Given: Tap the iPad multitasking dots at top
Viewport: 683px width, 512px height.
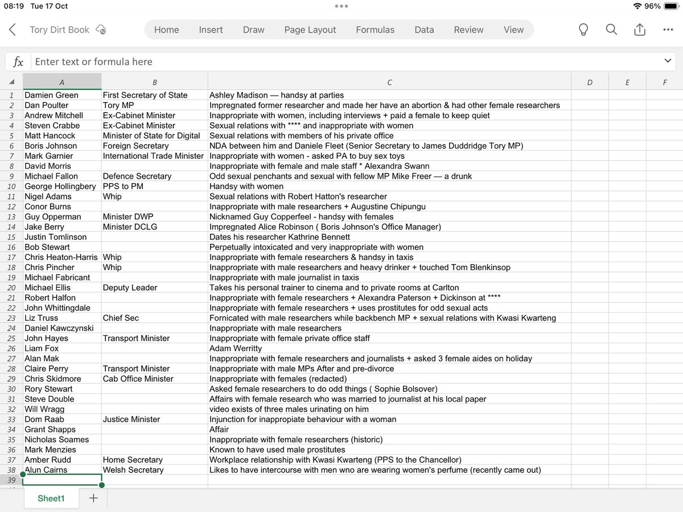Looking at the screenshot, I should [341, 6].
